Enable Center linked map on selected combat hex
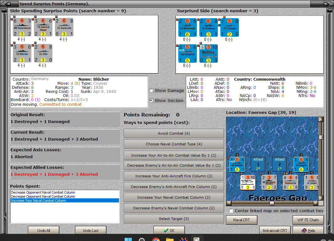334x241 pixels. click(231, 211)
